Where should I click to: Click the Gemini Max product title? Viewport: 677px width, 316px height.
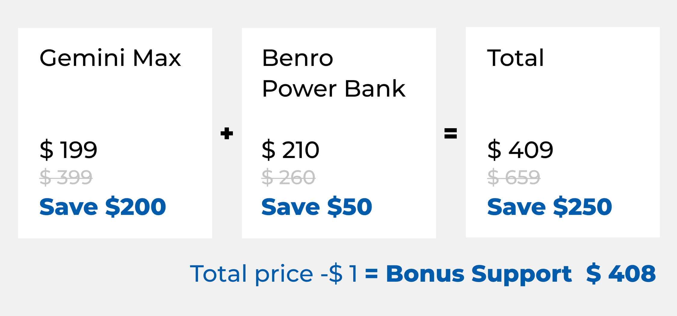point(110,58)
